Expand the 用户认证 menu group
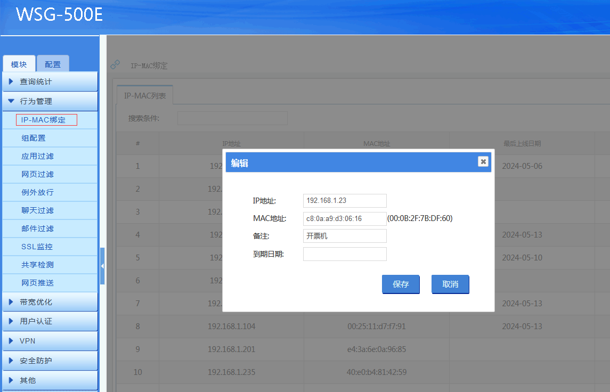The image size is (610, 392). point(50,321)
